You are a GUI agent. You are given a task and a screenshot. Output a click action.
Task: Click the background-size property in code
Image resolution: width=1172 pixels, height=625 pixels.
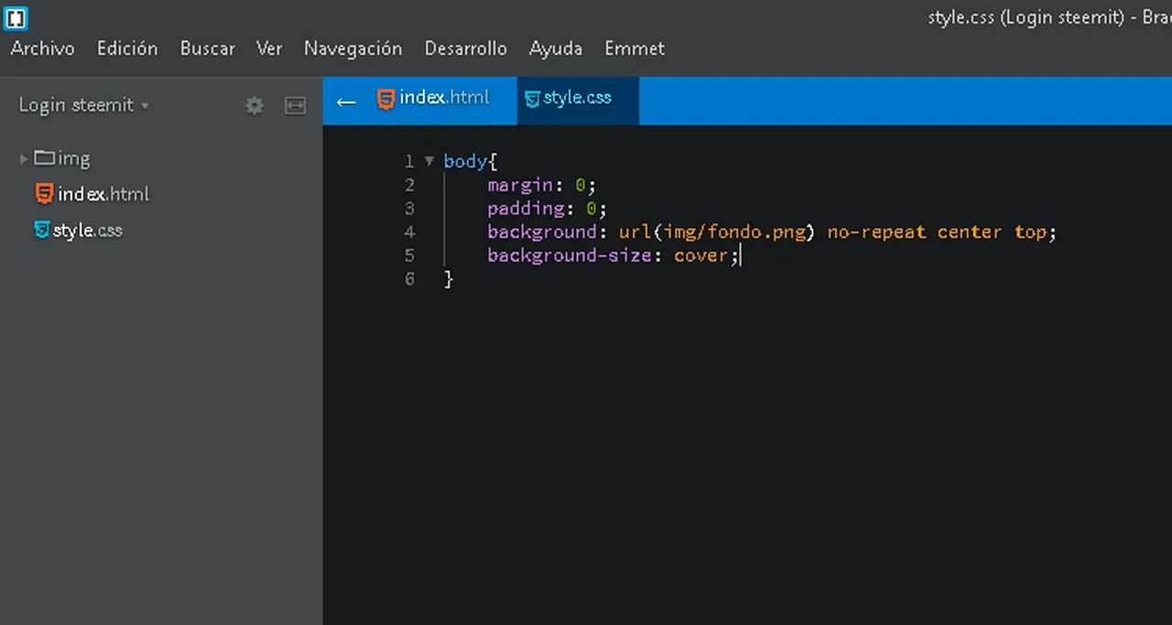tap(570, 255)
